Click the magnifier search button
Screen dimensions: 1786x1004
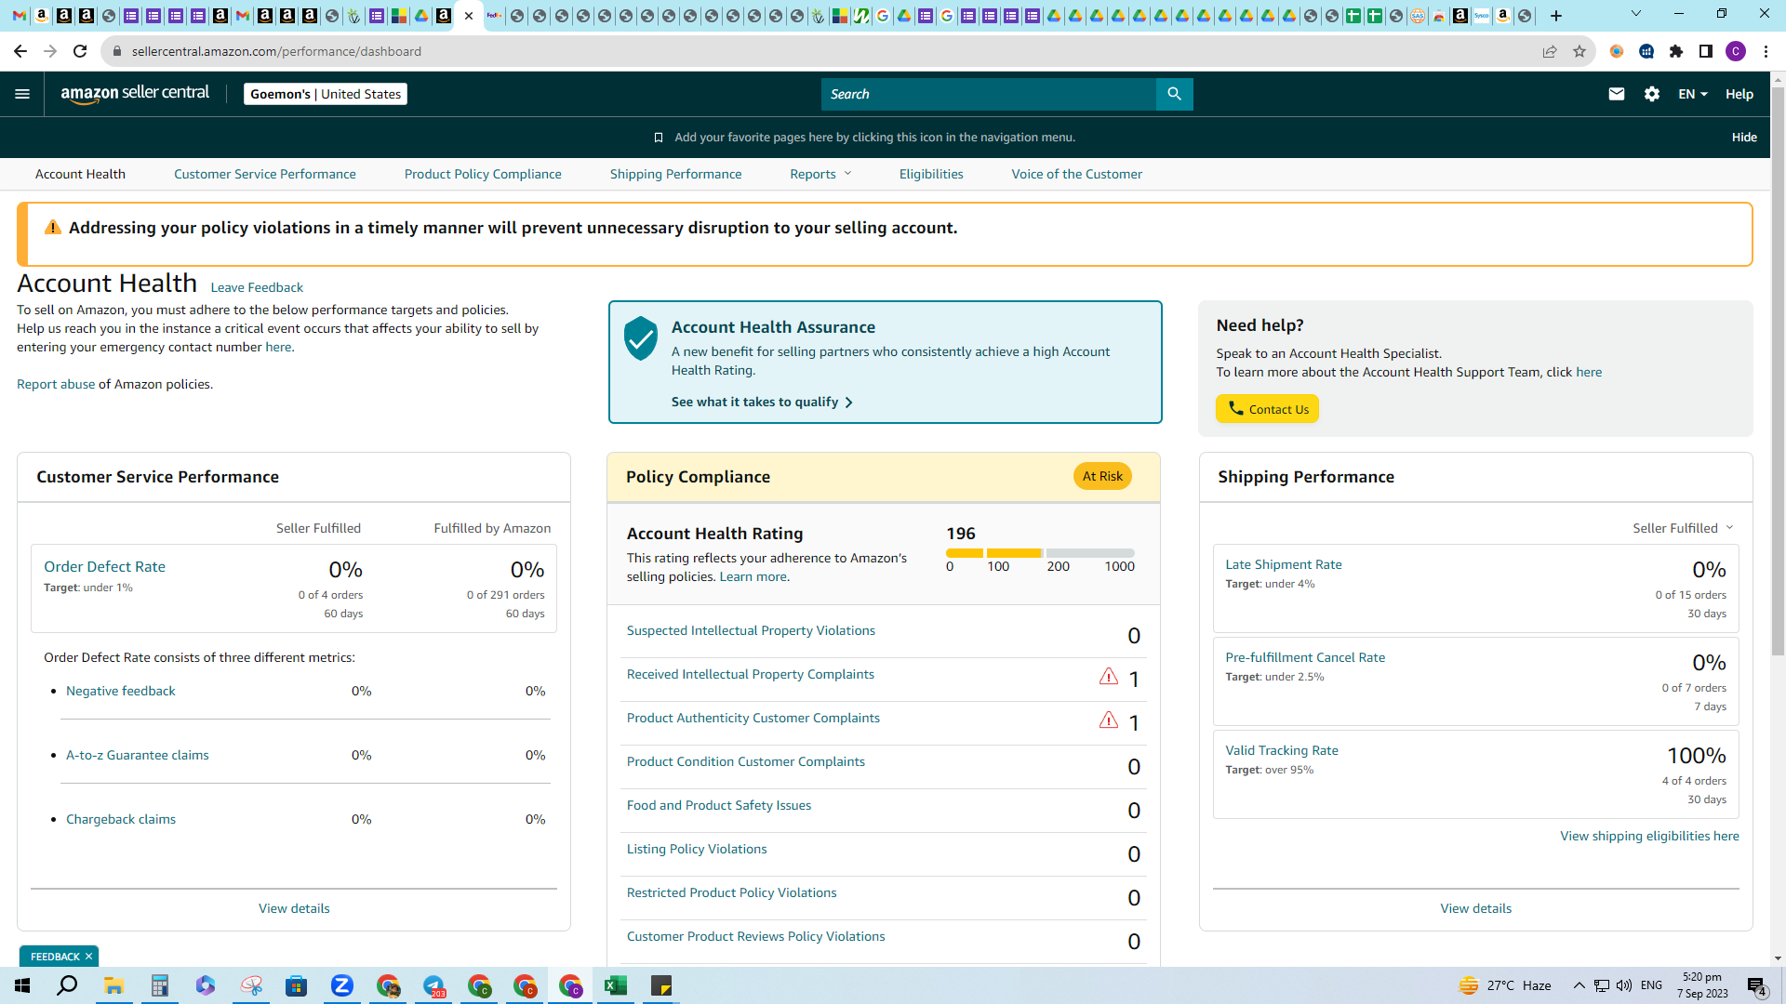[1174, 94]
